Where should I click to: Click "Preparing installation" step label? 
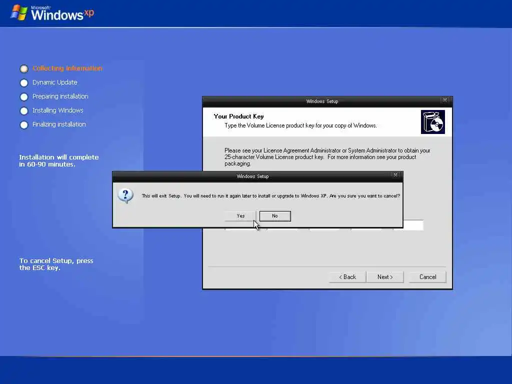(60, 96)
